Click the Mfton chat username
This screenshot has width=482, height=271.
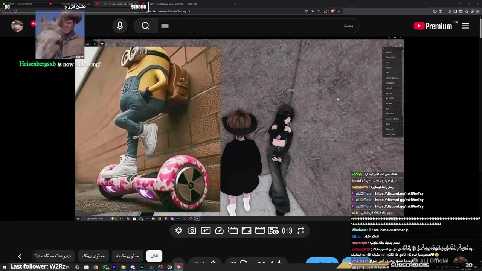356,236
